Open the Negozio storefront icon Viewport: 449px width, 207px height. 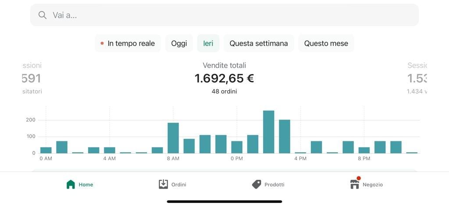coord(354,184)
